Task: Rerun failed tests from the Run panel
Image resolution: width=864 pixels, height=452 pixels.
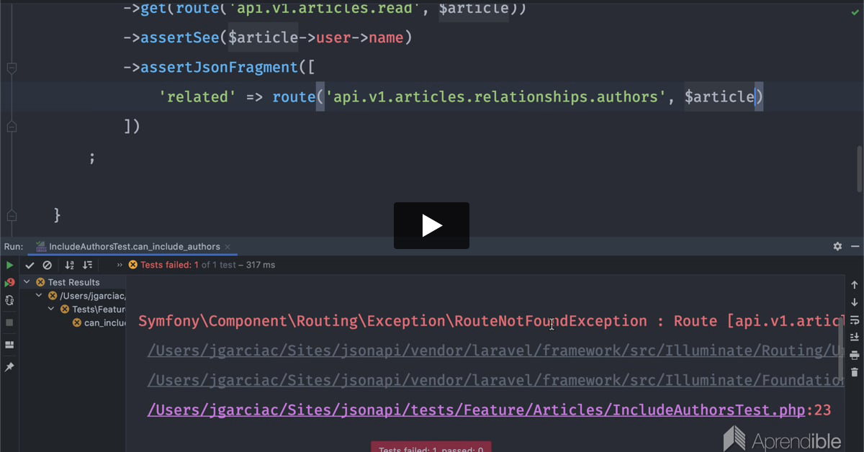Action: pos(10,283)
